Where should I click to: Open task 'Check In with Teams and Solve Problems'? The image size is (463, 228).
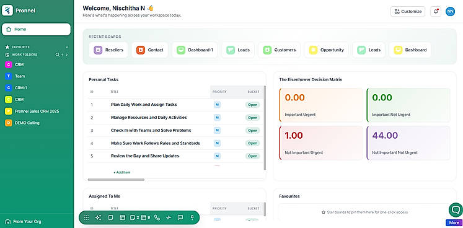151,130
